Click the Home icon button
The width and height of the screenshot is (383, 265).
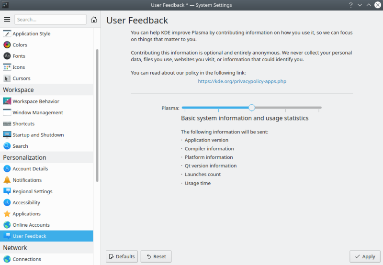click(x=94, y=20)
